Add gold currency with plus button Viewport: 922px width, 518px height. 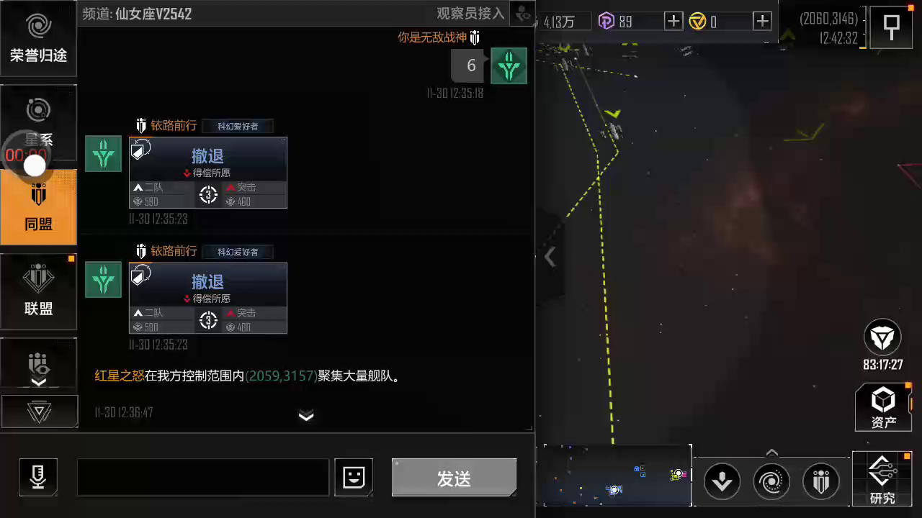762,22
